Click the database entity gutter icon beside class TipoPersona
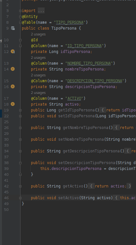This screenshot has width=136, height=245. (x=13, y=28)
